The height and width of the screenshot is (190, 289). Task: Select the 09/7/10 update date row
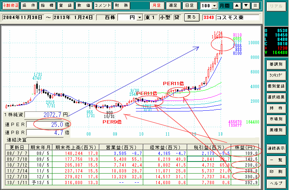point(17,159)
